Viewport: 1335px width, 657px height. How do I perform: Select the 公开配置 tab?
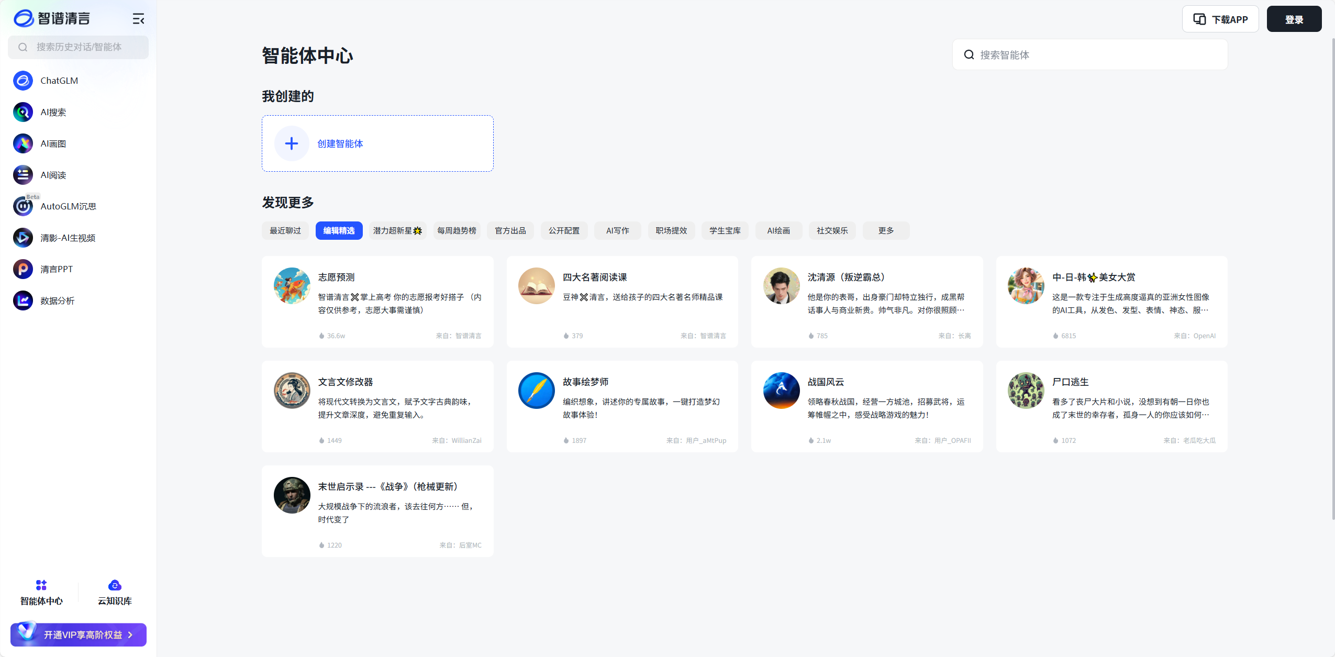564,230
